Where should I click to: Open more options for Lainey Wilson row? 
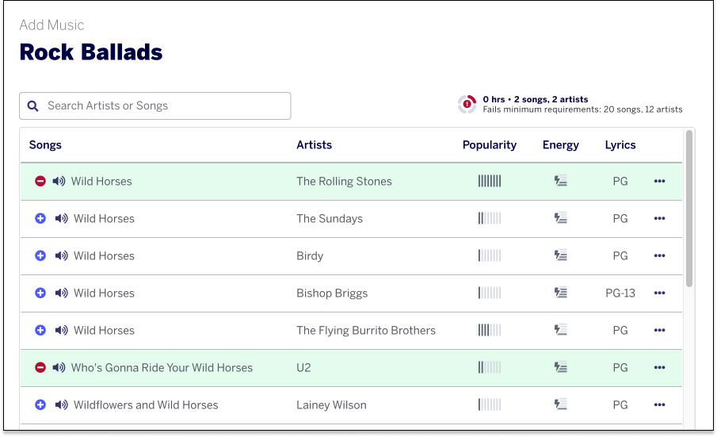(x=659, y=405)
